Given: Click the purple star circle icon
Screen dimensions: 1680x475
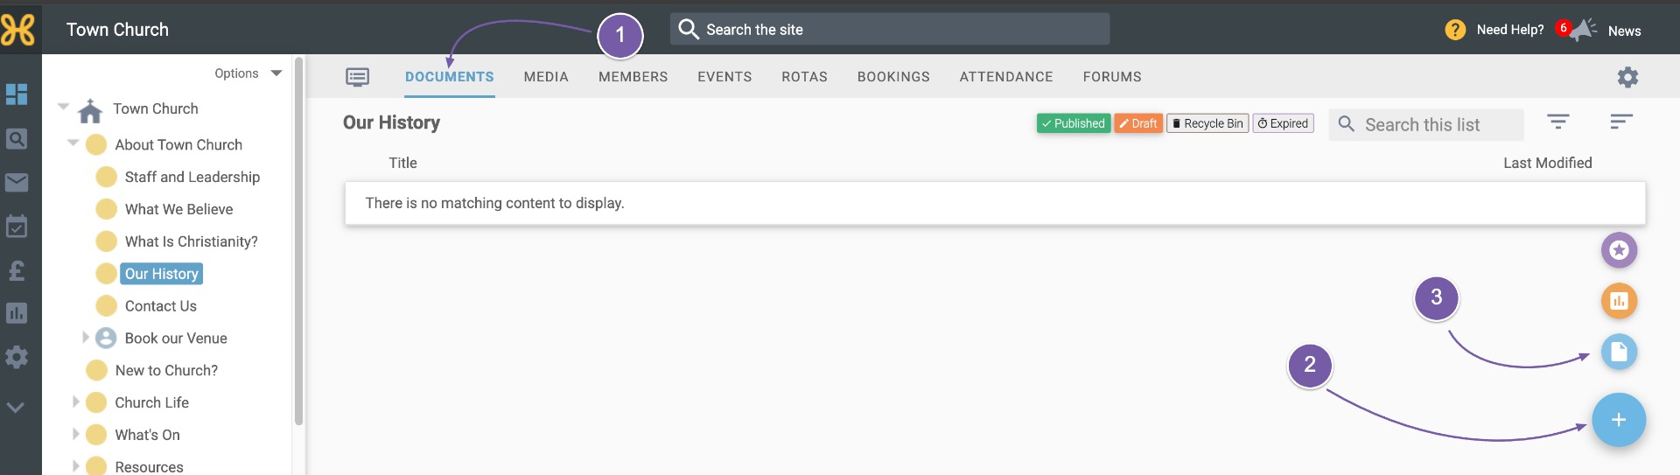Looking at the screenshot, I should click(x=1619, y=250).
